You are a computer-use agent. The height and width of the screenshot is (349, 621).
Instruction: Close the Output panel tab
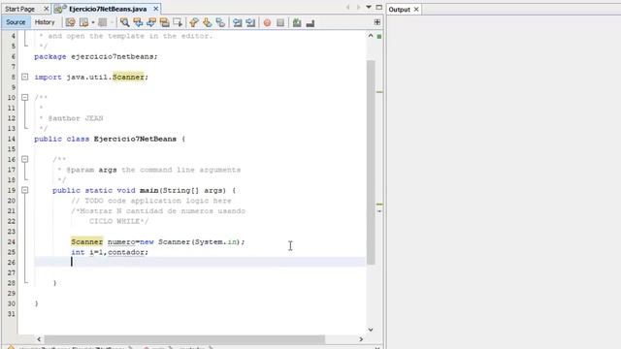(x=416, y=9)
